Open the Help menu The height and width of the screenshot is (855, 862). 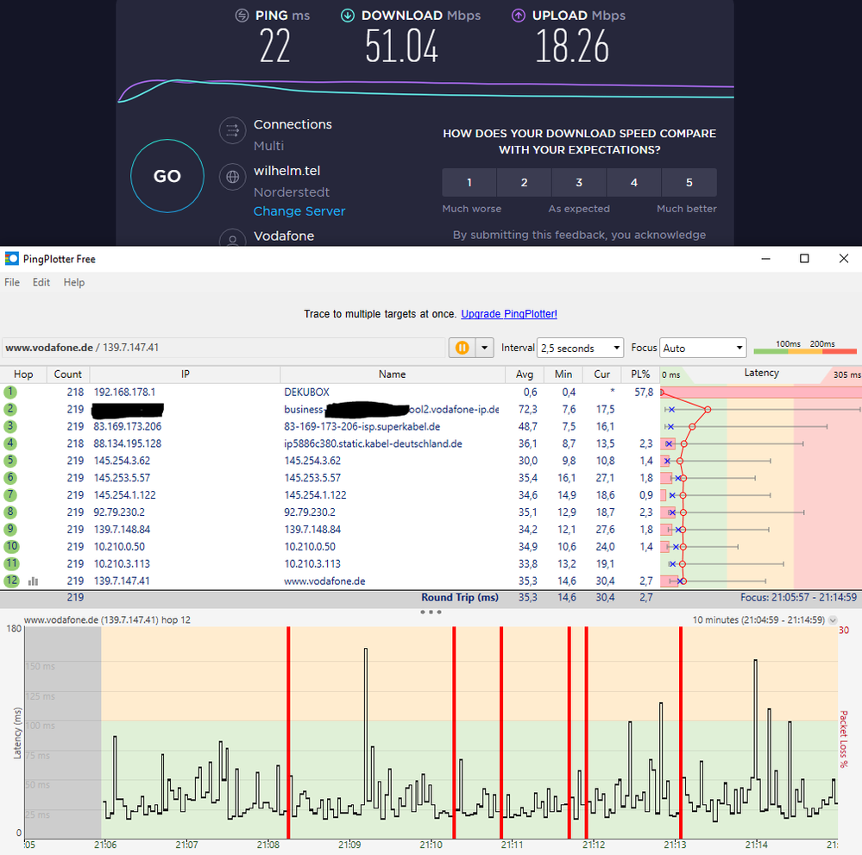(73, 282)
